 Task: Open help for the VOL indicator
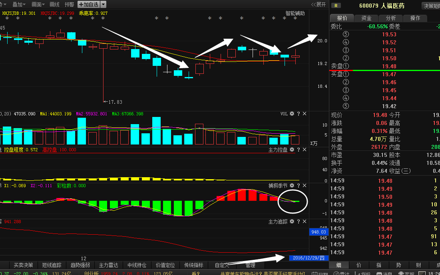tap(298, 113)
